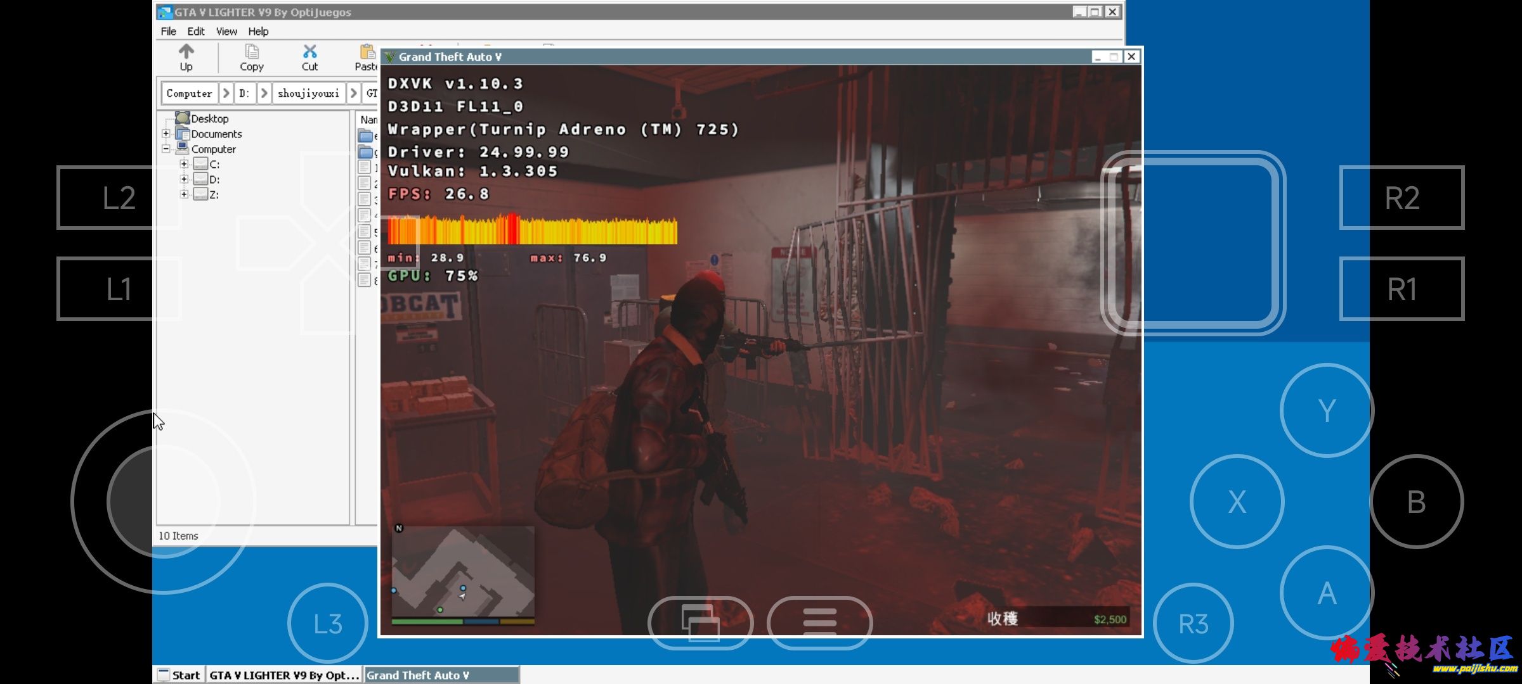The height and width of the screenshot is (684, 1522).
Task: Tap the on-screen hamburger menu button
Action: [x=819, y=623]
